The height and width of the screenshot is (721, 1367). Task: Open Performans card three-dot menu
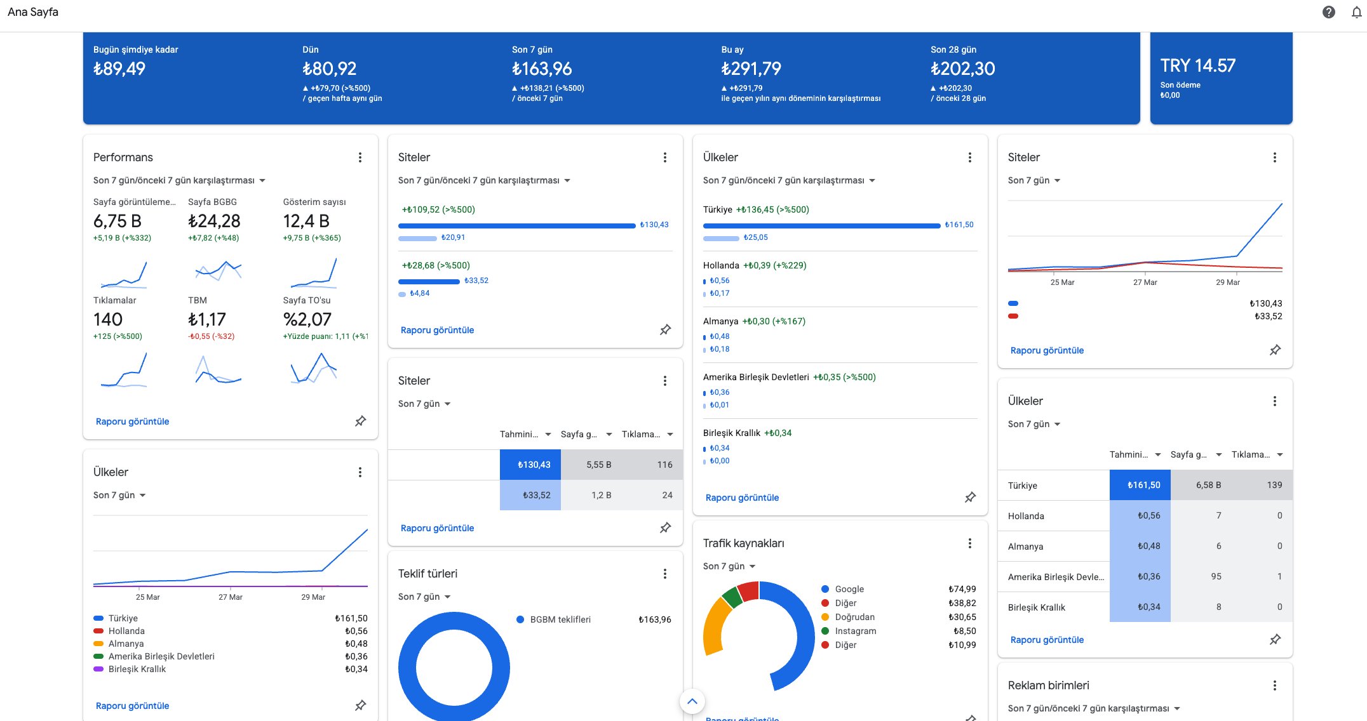tap(360, 157)
